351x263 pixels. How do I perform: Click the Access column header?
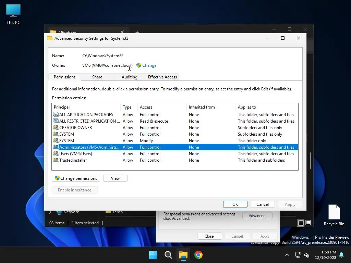[162, 107]
